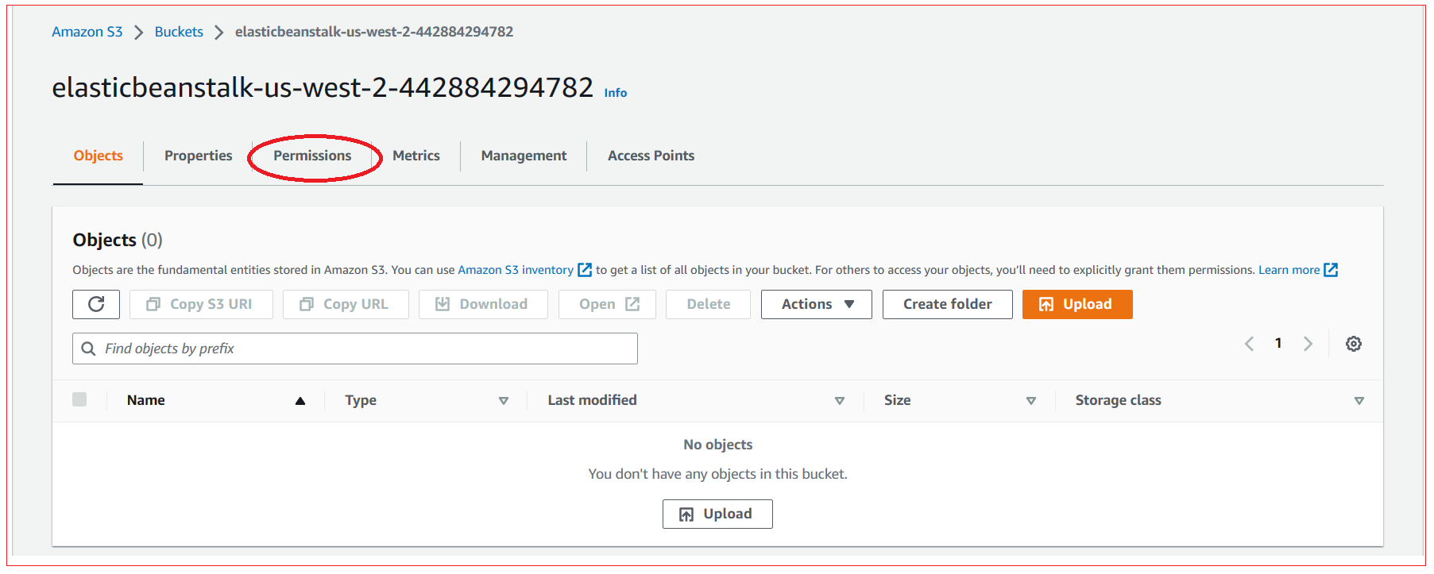The height and width of the screenshot is (574, 1434).
Task: Click the orange Upload button
Action: pos(1077,304)
